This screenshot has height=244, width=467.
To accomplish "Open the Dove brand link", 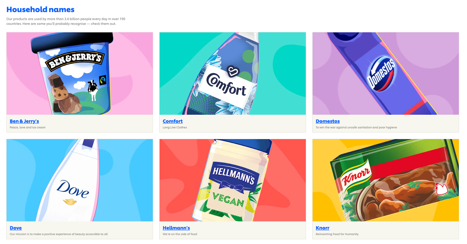I will coord(16,228).
